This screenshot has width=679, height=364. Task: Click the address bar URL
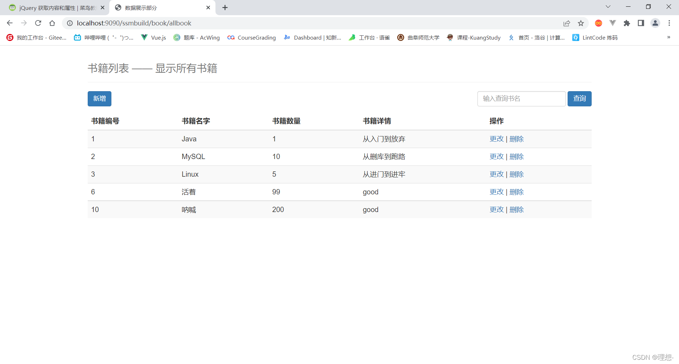click(134, 23)
